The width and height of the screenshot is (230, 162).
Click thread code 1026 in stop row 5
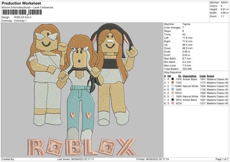pos(203,93)
